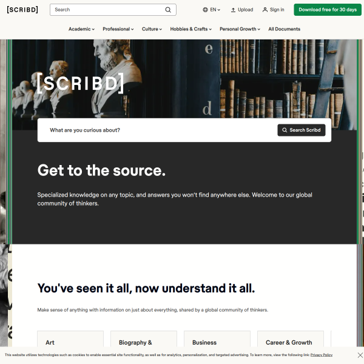Image resolution: width=364 pixels, height=364 pixels.
Task: Open the Business category card
Action: [217, 339]
